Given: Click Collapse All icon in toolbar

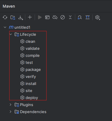Looking at the screenshot, I should [x=70, y=17].
